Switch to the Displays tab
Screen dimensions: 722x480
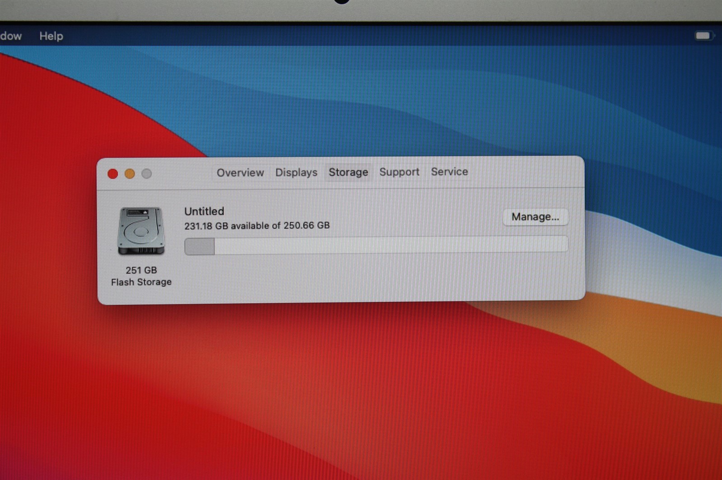pos(296,172)
